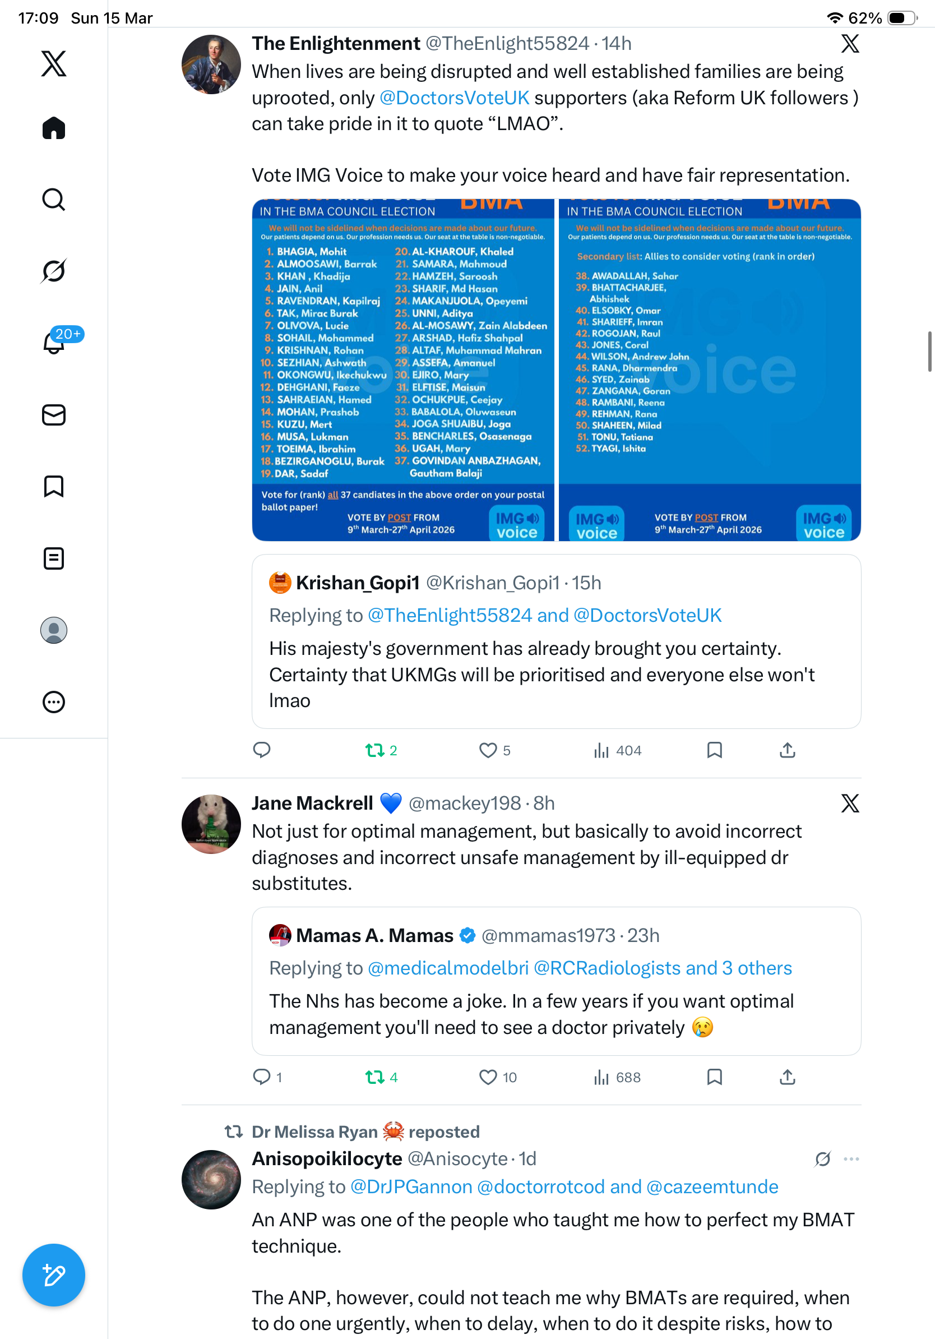
Task: Open Search in the sidebar
Action: (x=54, y=200)
